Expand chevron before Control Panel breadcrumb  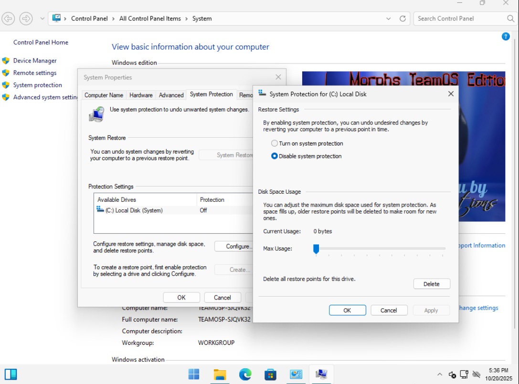click(x=65, y=19)
